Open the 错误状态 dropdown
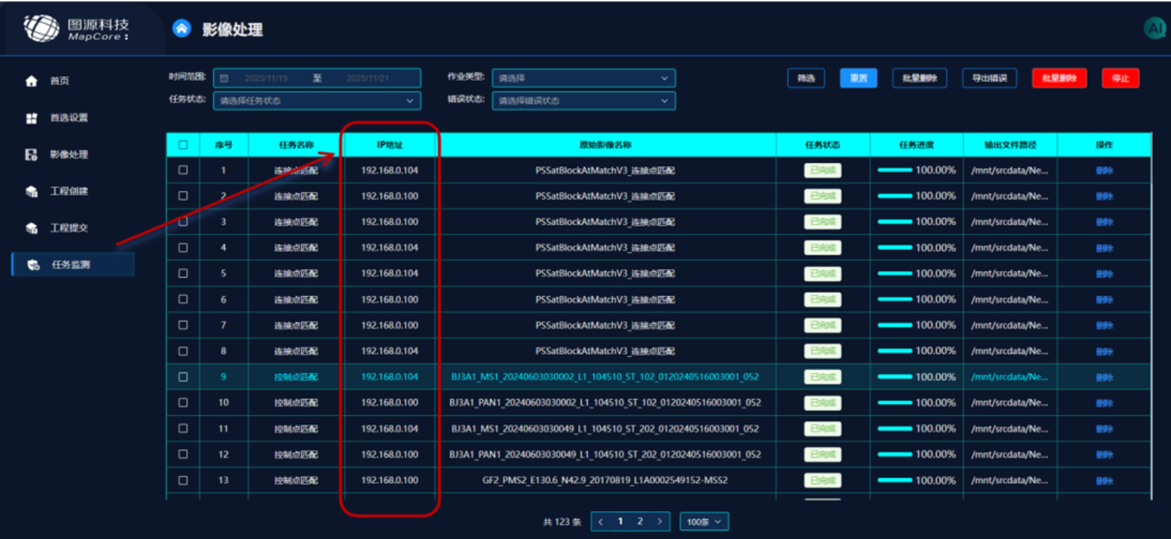1171x539 pixels. tap(583, 101)
